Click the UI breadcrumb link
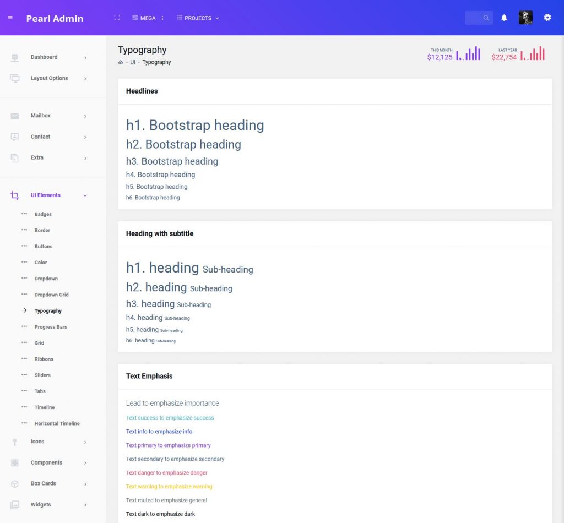This screenshot has width=564, height=523. click(x=133, y=62)
